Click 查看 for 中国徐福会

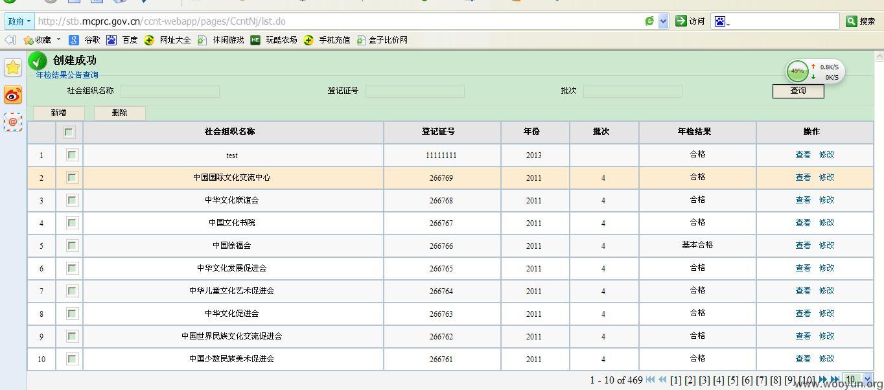803,246
